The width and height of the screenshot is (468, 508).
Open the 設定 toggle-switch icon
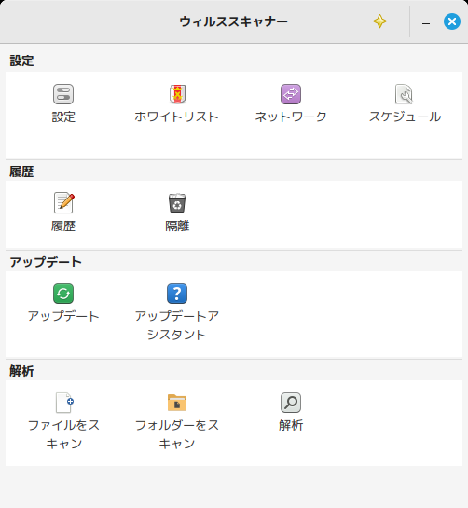(63, 94)
